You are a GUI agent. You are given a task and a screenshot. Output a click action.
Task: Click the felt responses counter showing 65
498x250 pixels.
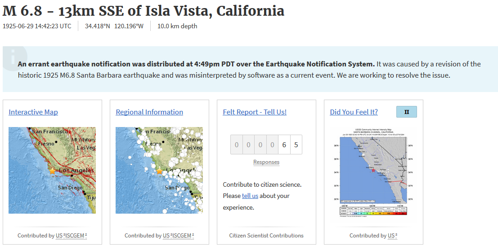[x=266, y=145]
